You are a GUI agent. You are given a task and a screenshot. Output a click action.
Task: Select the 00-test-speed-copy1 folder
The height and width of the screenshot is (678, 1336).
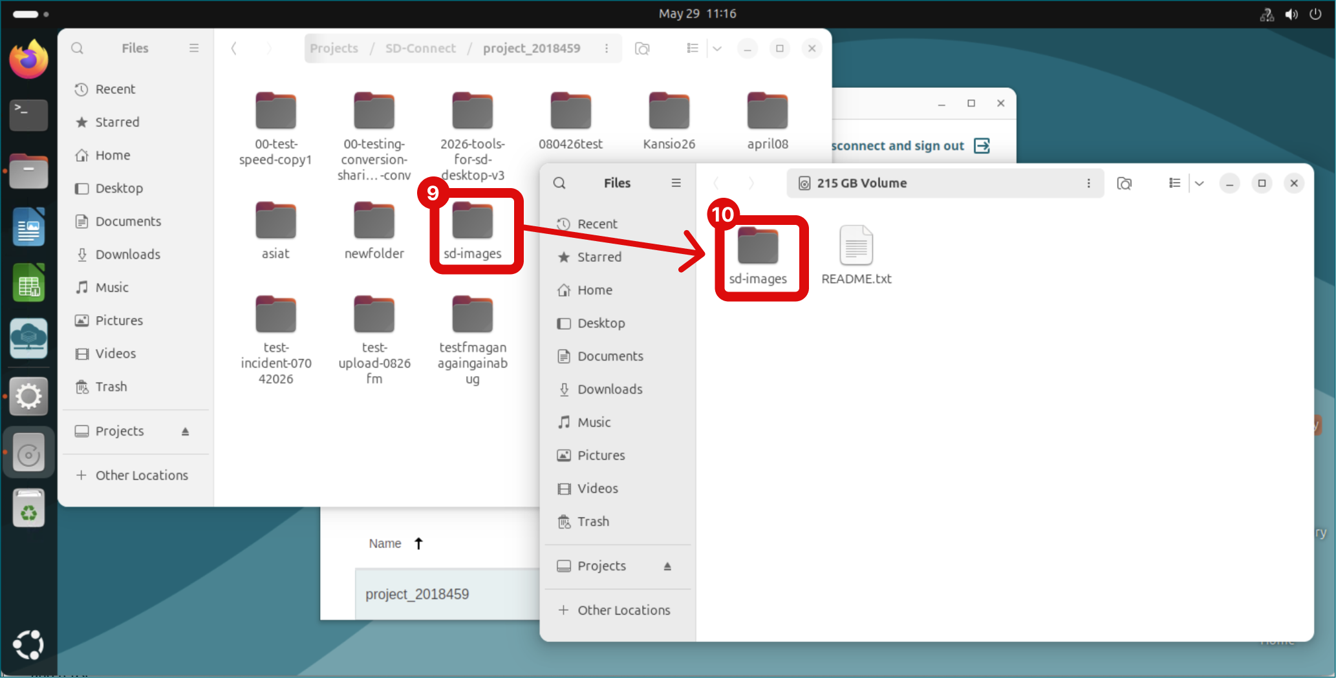click(x=275, y=128)
